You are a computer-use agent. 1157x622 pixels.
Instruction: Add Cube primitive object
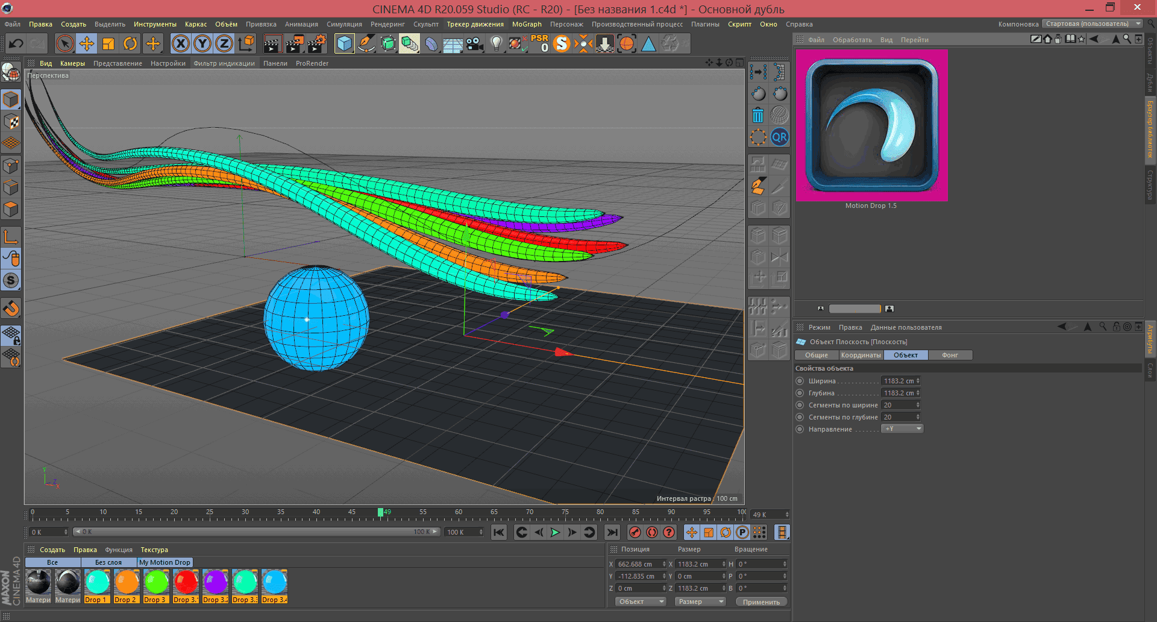coord(344,43)
